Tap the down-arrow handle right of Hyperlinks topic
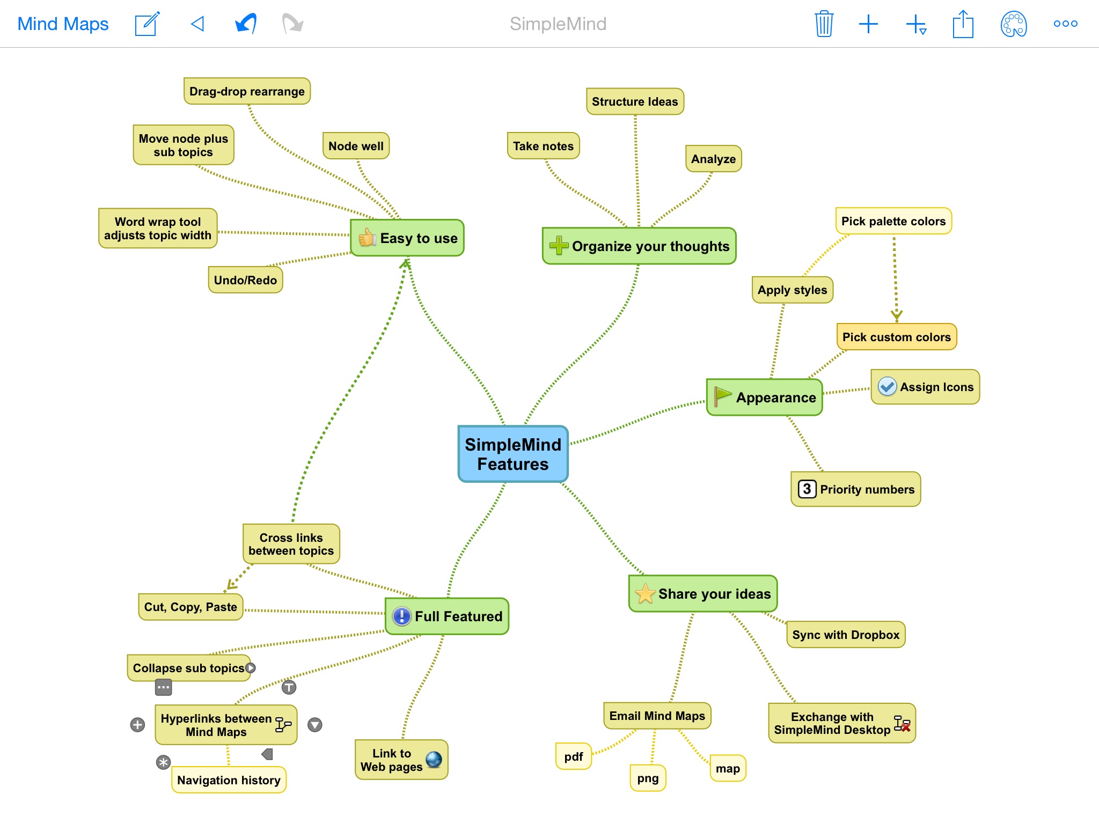Screen dimensions: 1099x824 [x=315, y=725]
